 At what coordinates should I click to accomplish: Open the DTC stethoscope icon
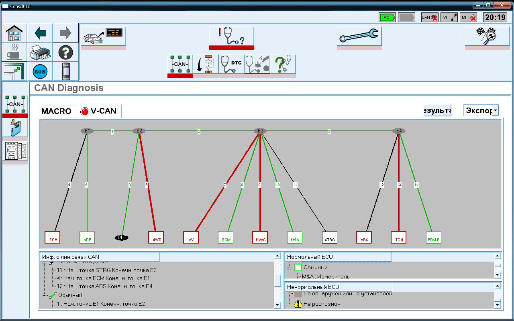[x=231, y=64]
